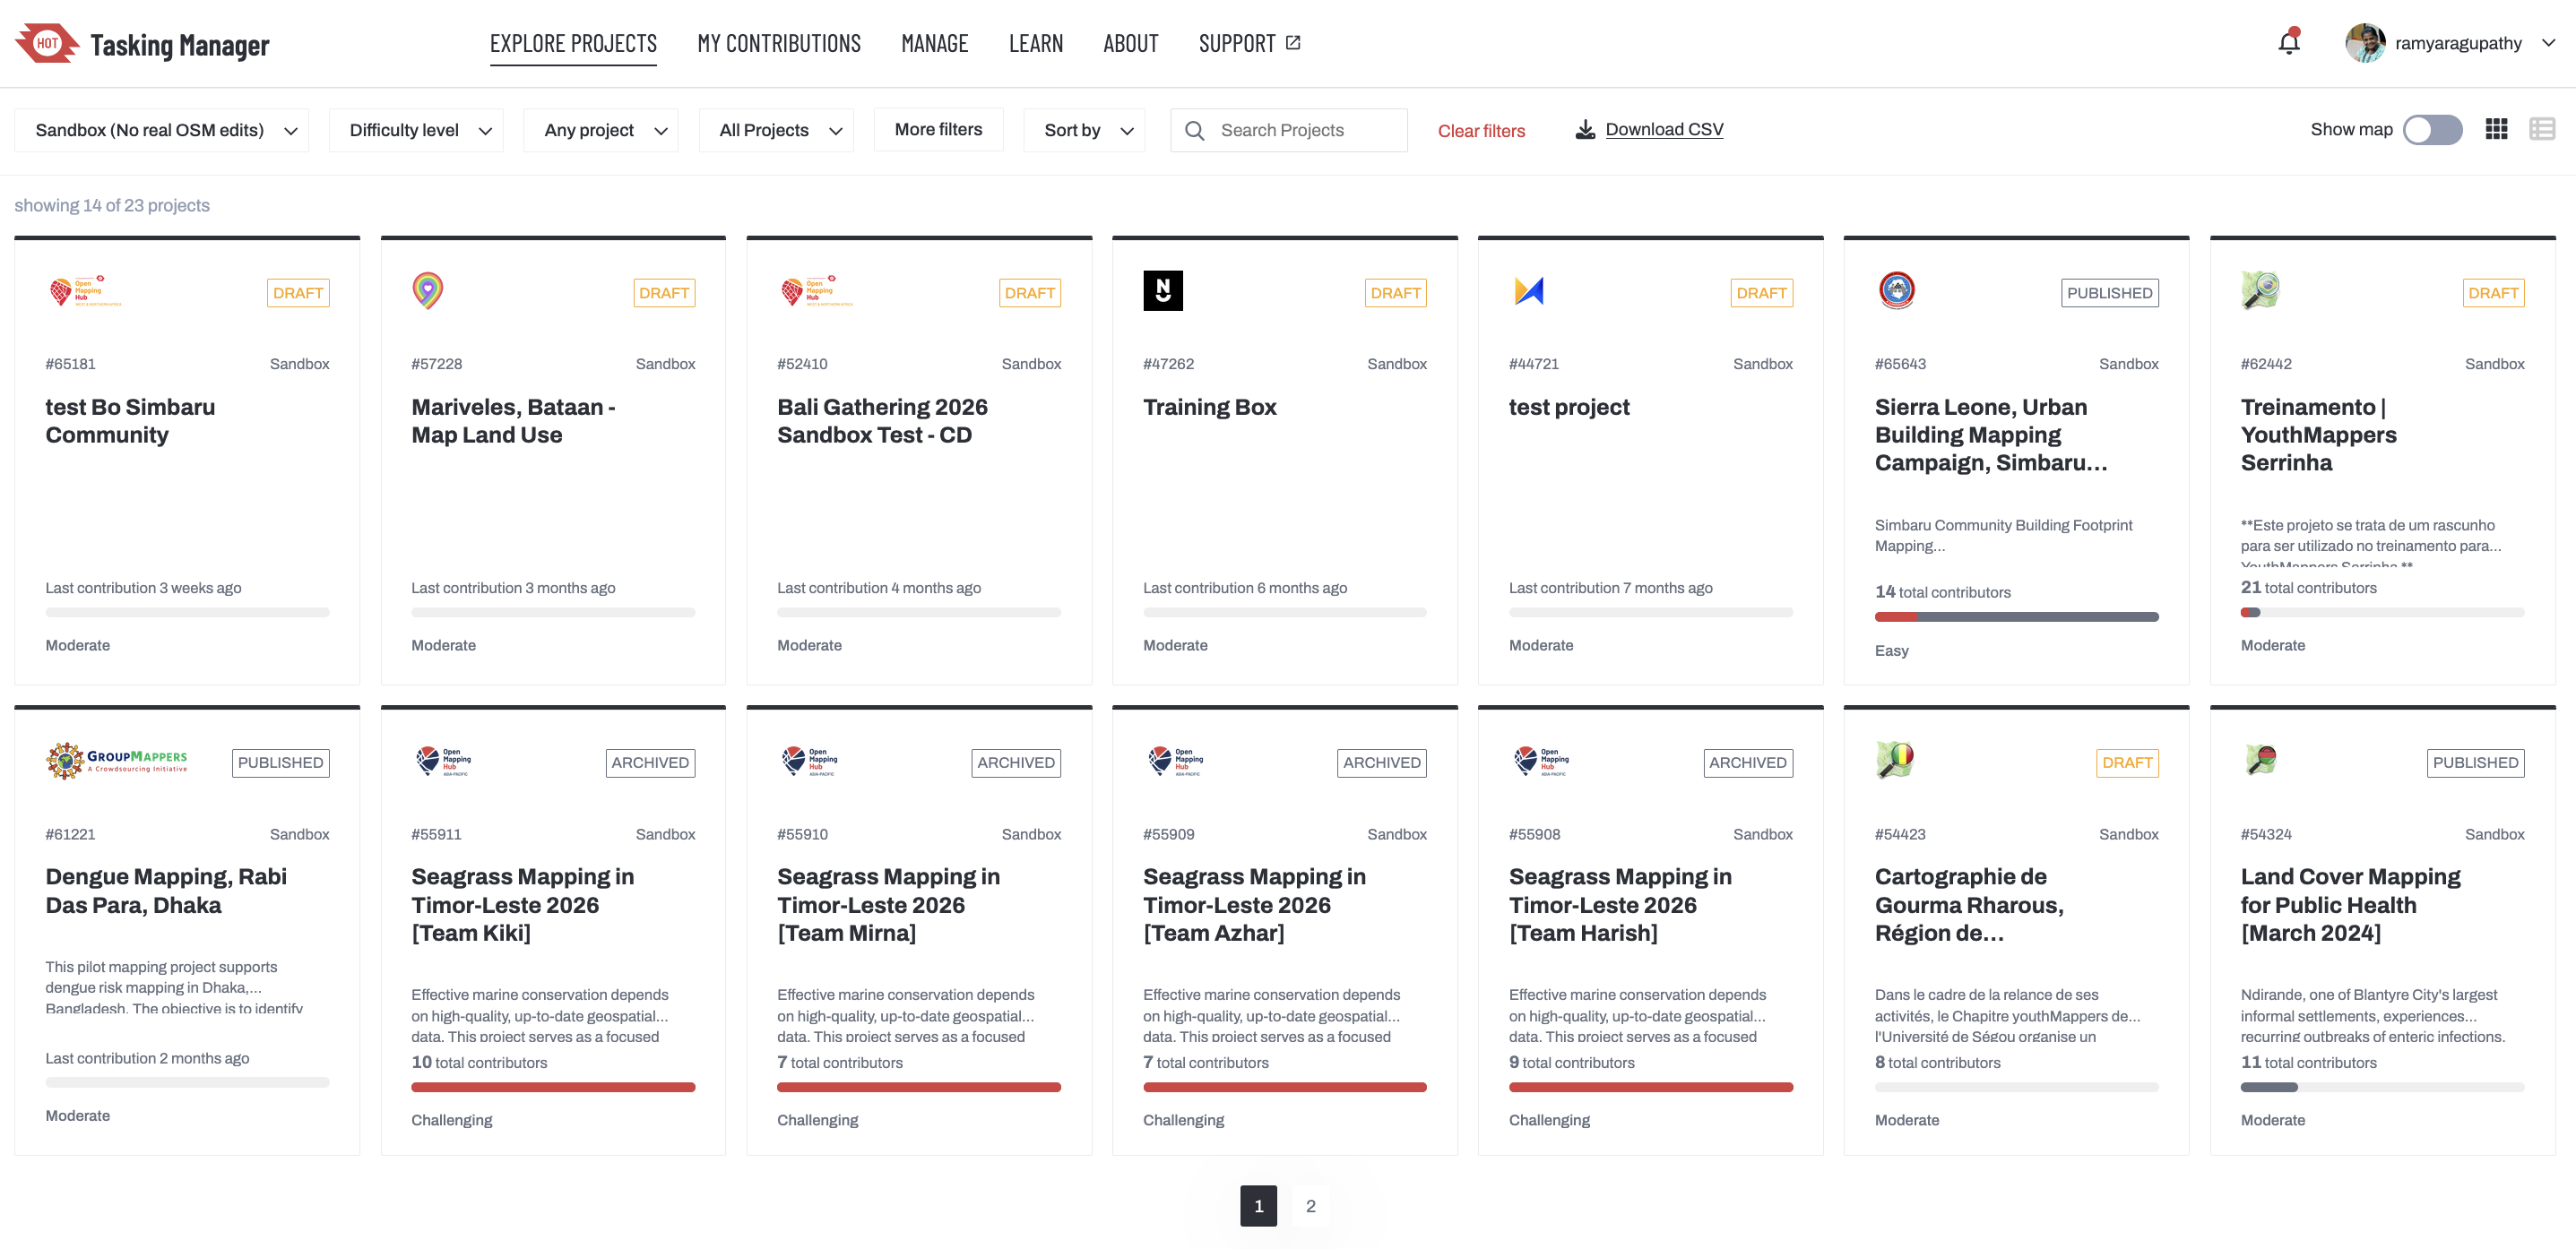The image size is (2576, 1249).
Task: Click the Land Cover Mapping project logo
Action: point(2260,760)
